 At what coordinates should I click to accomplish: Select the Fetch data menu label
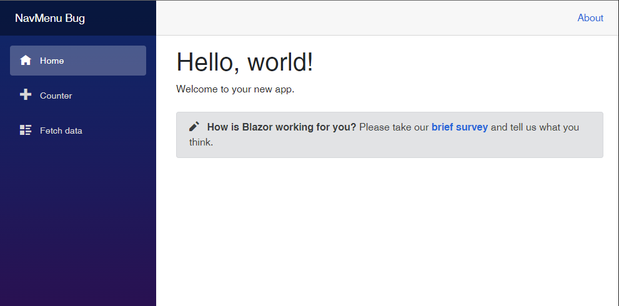click(61, 131)
